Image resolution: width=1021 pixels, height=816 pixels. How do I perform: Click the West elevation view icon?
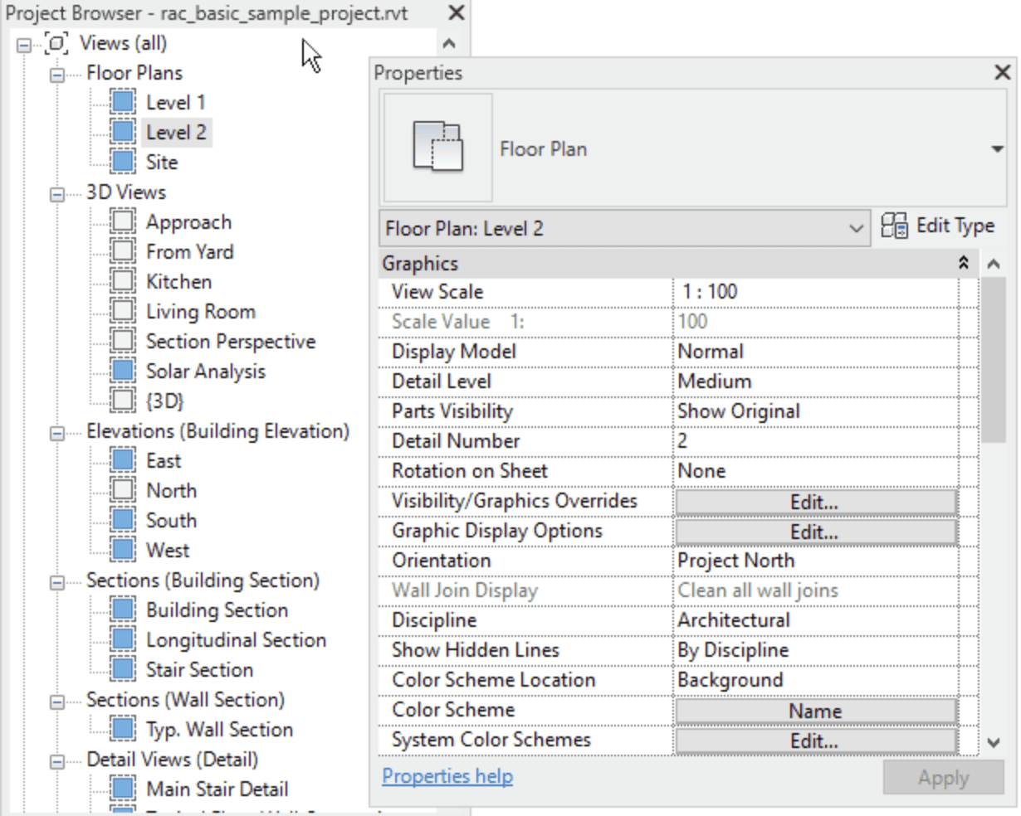(123, 551)
